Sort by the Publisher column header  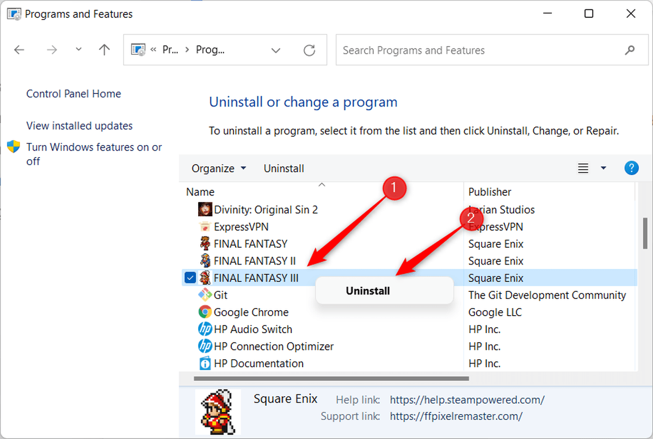click(x=490, y=192)
